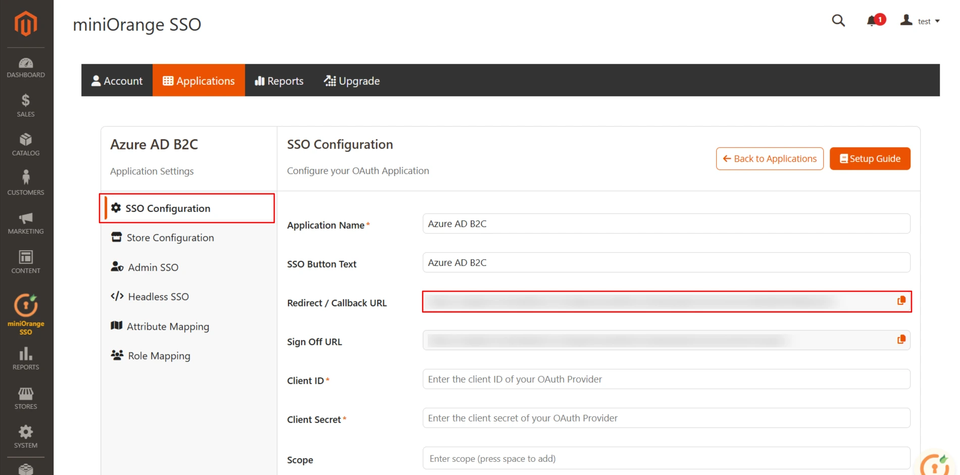Open the System settings icon
960x475 pixels.
click(x=25, y=437)
